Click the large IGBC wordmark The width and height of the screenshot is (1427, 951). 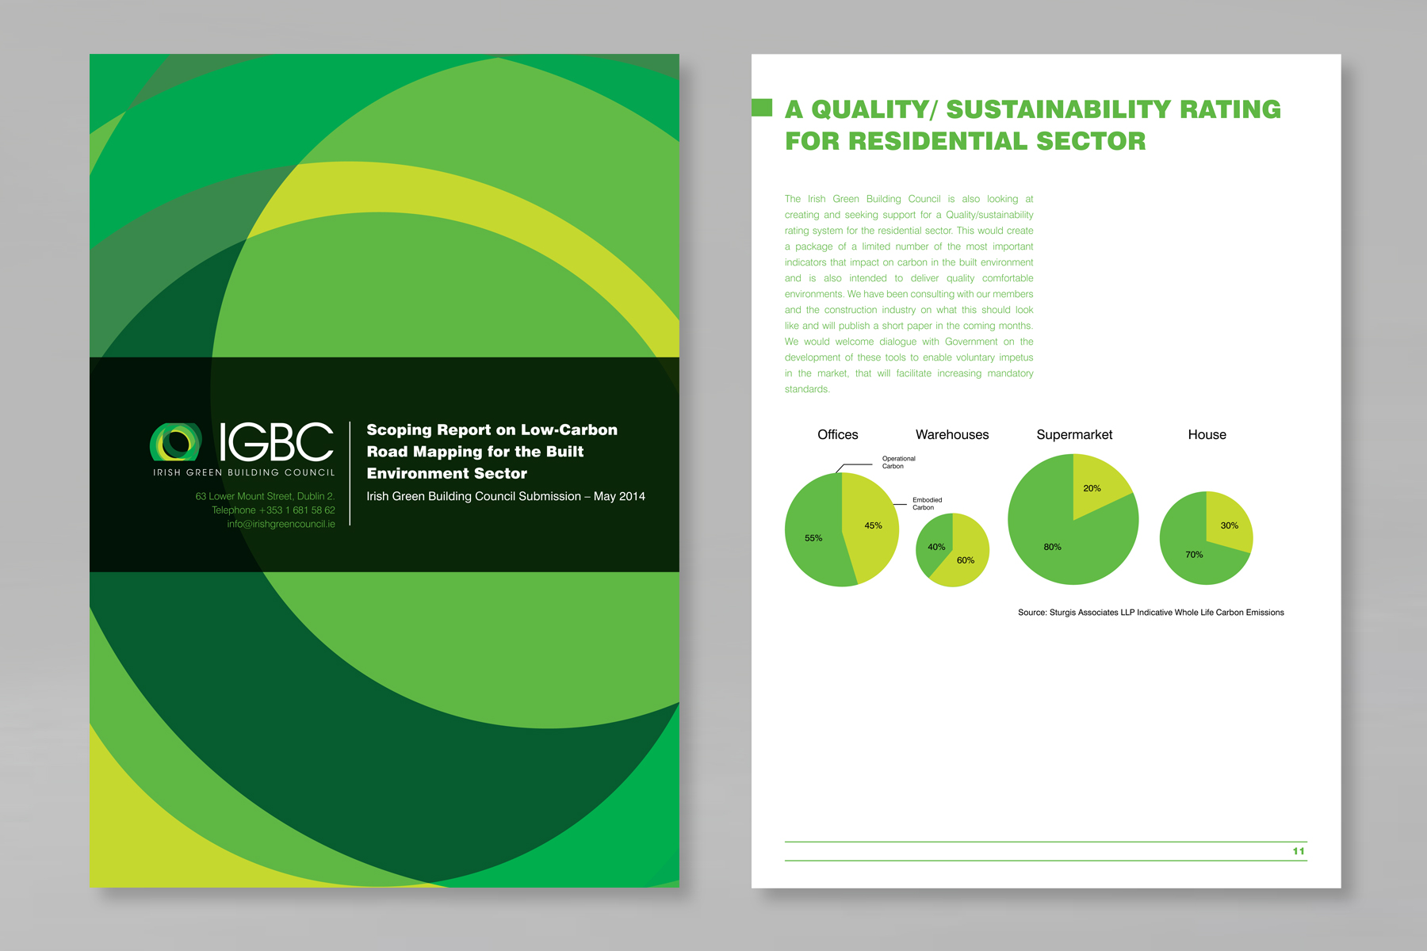tap(276, 442)
